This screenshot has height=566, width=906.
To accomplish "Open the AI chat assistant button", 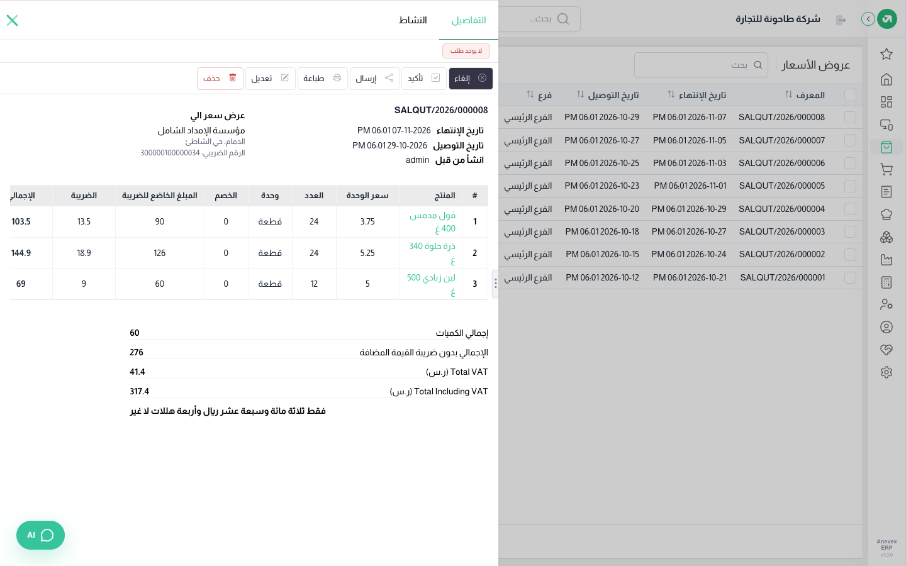I will click(x=40, y=535).
